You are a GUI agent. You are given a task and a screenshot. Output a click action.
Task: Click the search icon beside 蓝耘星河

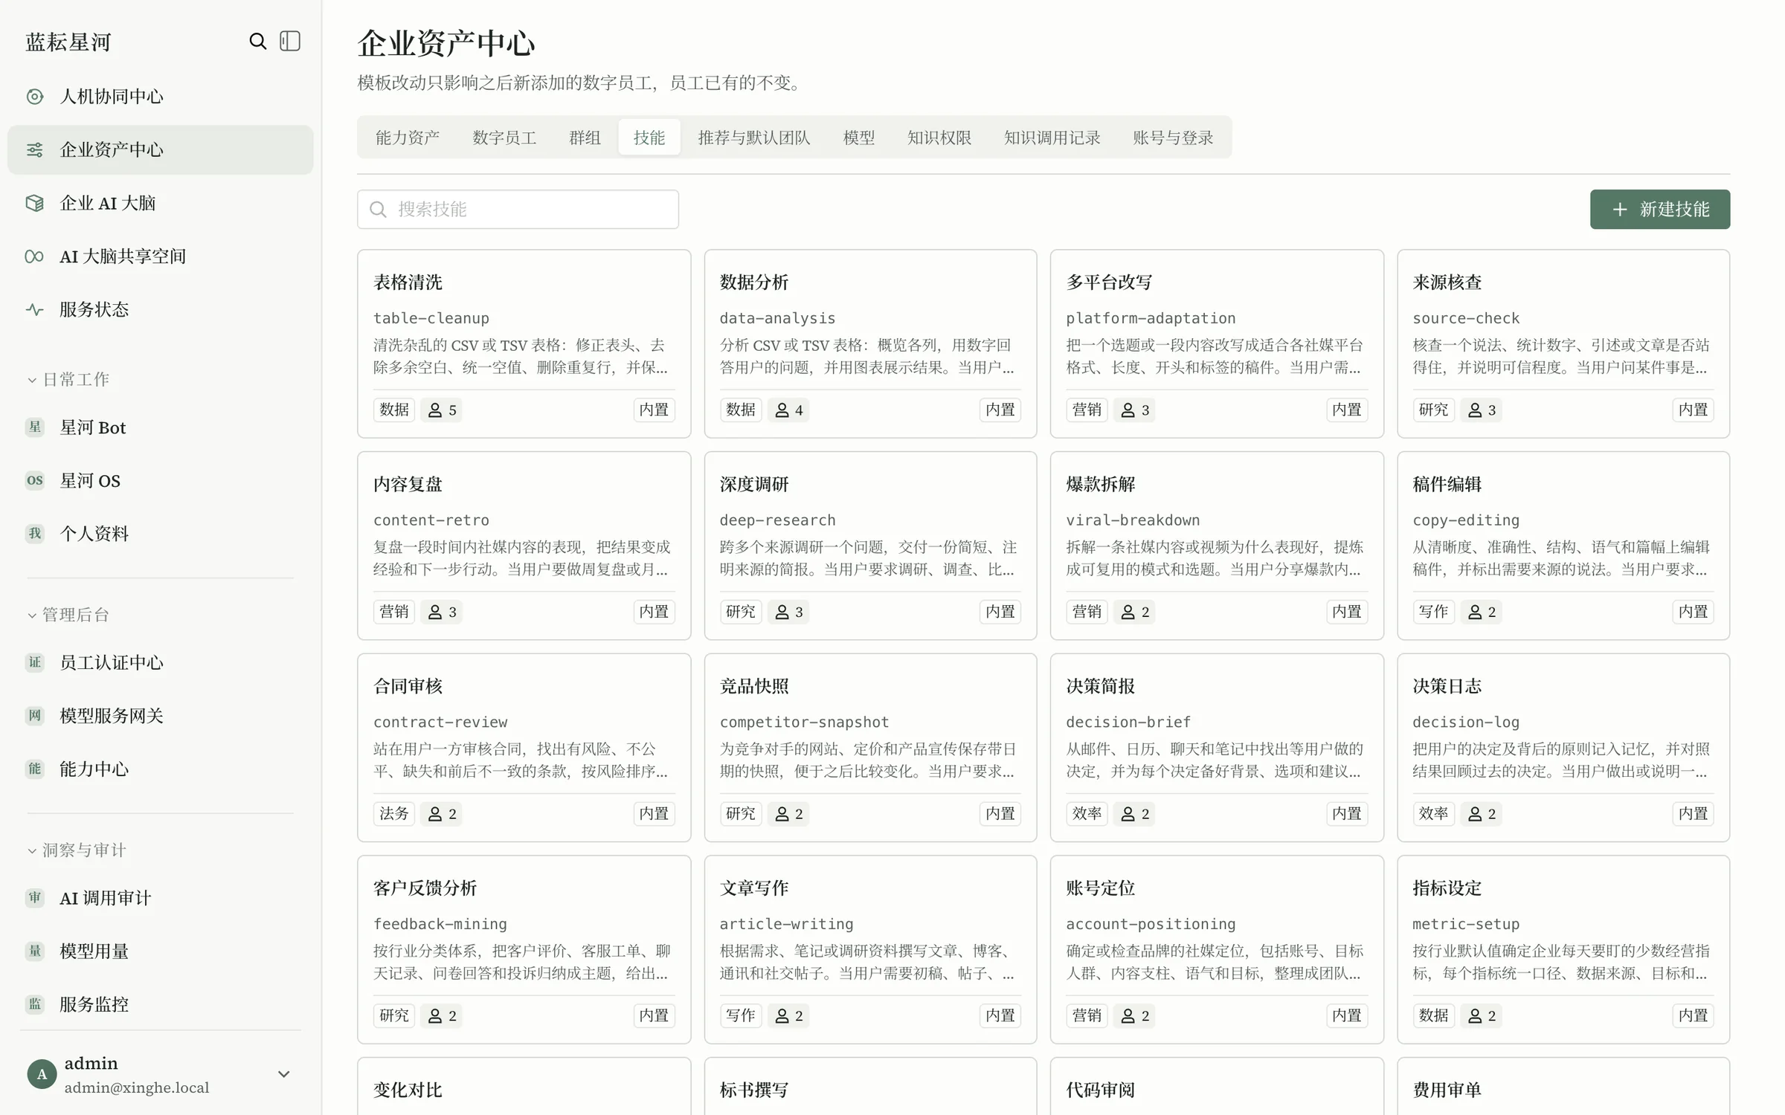[x=257, y=41]
